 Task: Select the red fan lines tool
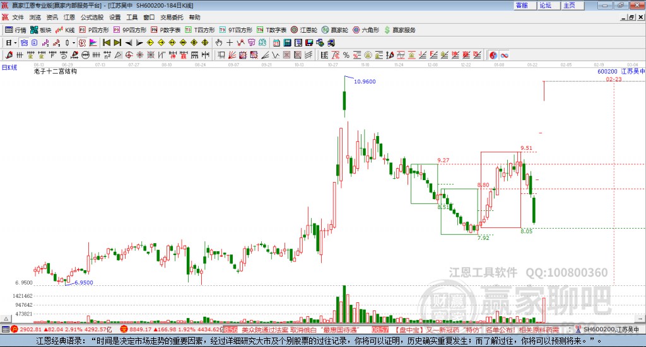(232, 55)
